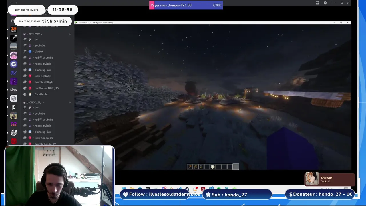This screenshot has height=206, width=366.
Task: Open the SW server icon
Action: (13, 133)
